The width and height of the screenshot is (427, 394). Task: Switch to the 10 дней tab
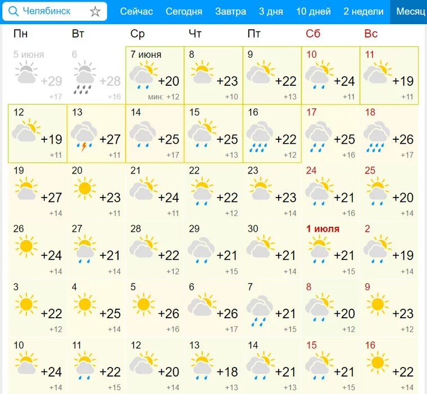coord(314,11)
